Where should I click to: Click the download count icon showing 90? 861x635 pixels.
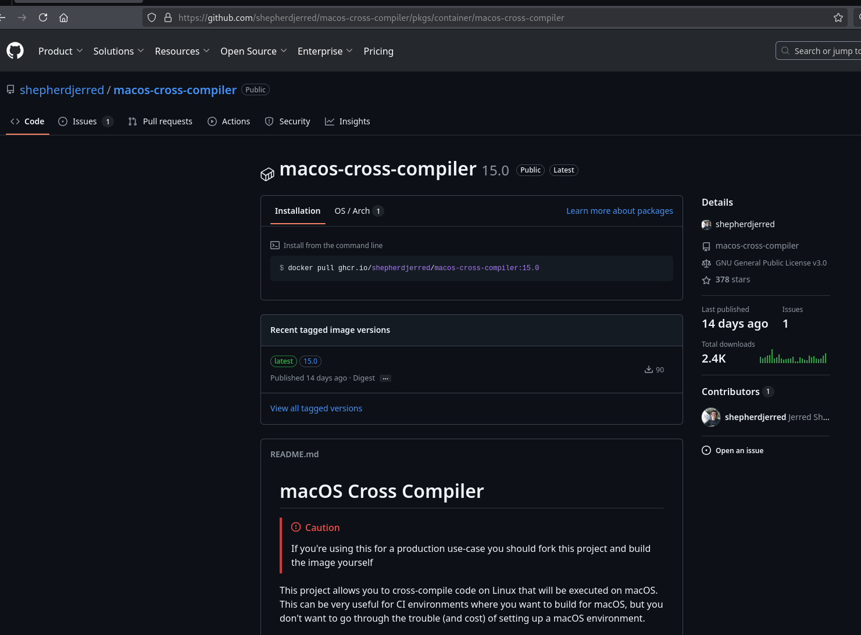[x=649, y=369]
